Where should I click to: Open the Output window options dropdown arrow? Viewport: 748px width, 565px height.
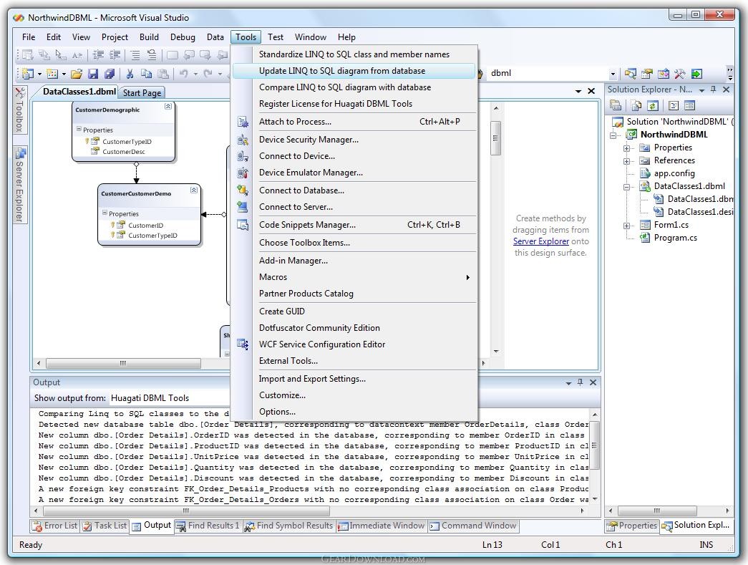568,382
